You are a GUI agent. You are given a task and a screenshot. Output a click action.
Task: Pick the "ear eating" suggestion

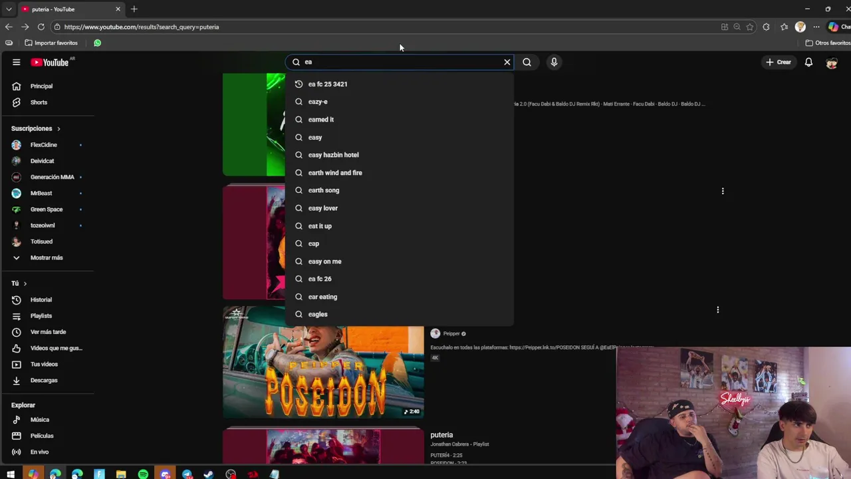click(x=399, y=297)
